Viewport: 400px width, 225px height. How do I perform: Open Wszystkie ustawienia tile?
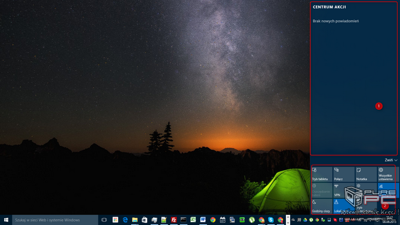click(x=388, y=174)
